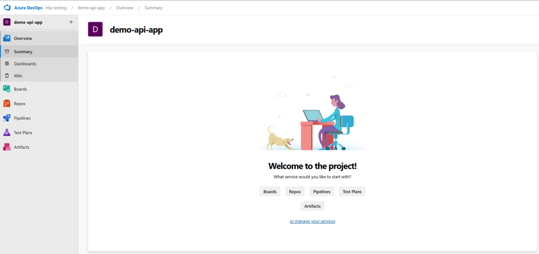Click the Dashboards icon in sidebar

pyautogui.click(x=7, y=63)
